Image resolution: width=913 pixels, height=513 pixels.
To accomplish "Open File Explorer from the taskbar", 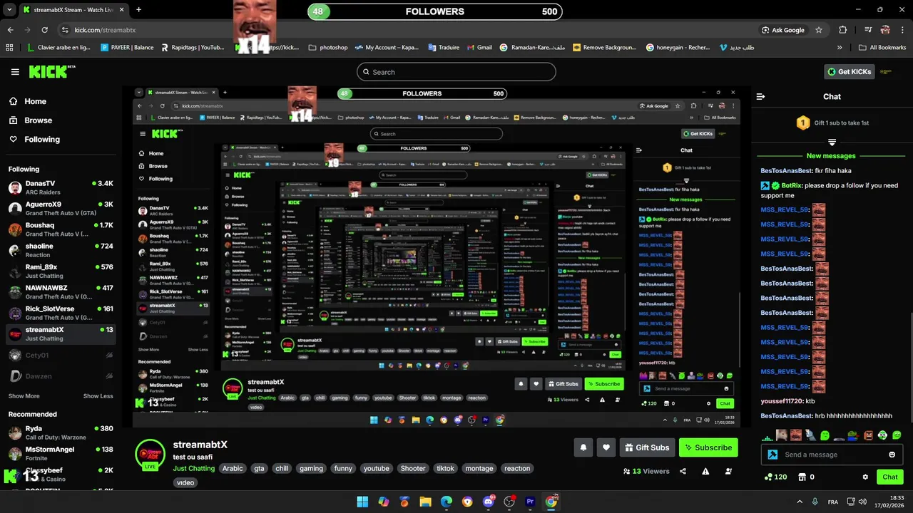I will [425, 502].
